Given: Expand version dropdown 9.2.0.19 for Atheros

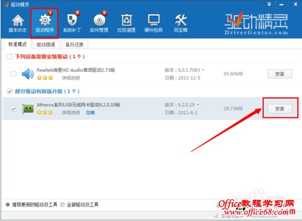Looking at the screenshot, I should (x=198, y=104).
